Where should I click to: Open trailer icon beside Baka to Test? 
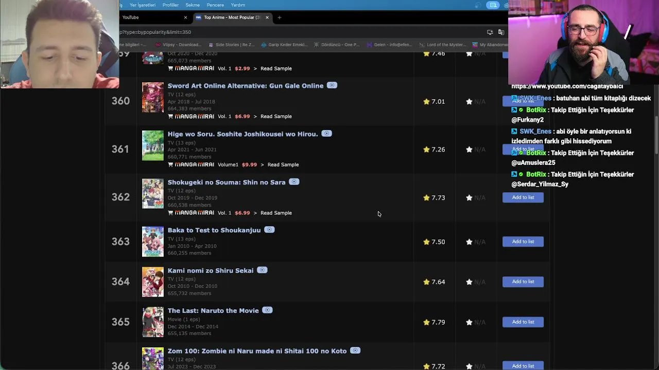269,230
